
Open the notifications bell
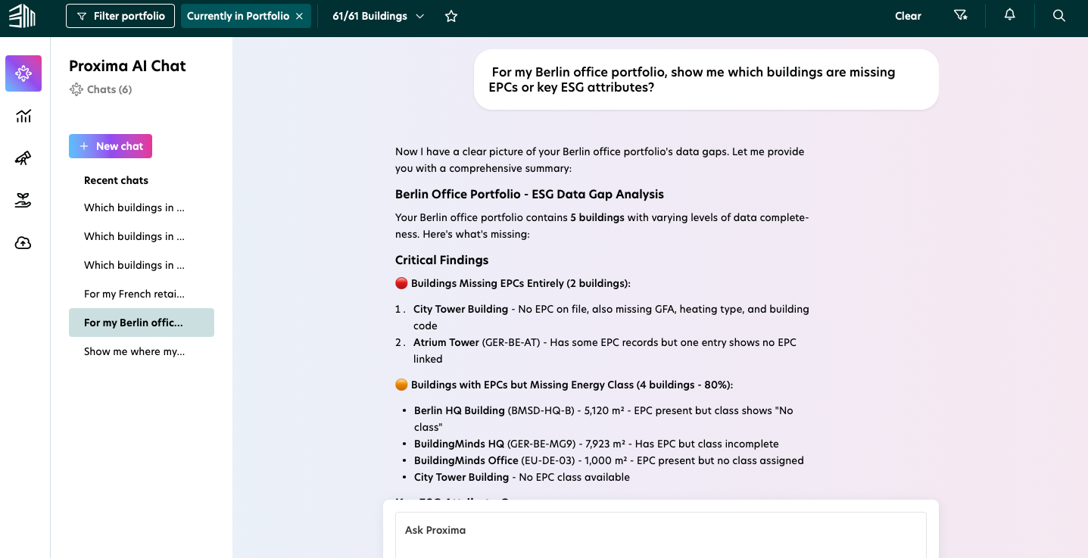(x=1009, y=15)
